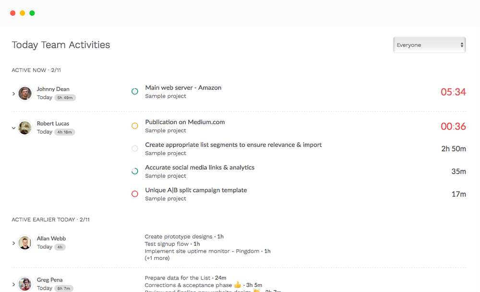Open Robert Lucas's profile picture
Screen dimensions: 480x292
(25, 128)
